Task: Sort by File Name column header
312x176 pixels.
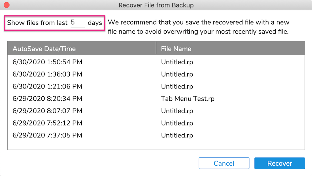Action: pos(230,48)
